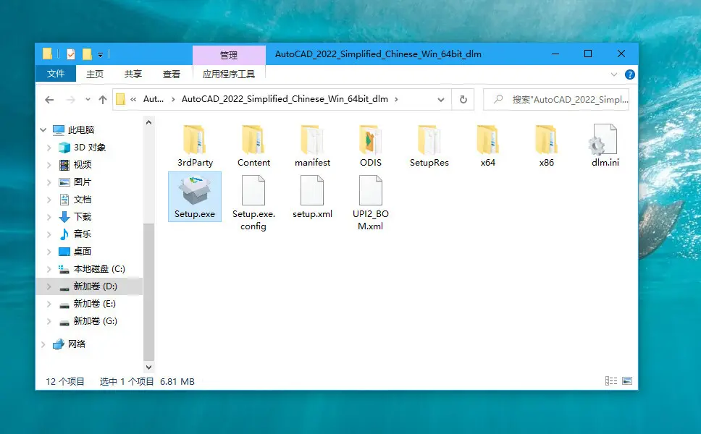
Task: Open the 3rdParty folder
Action: (x=195, y=146)
